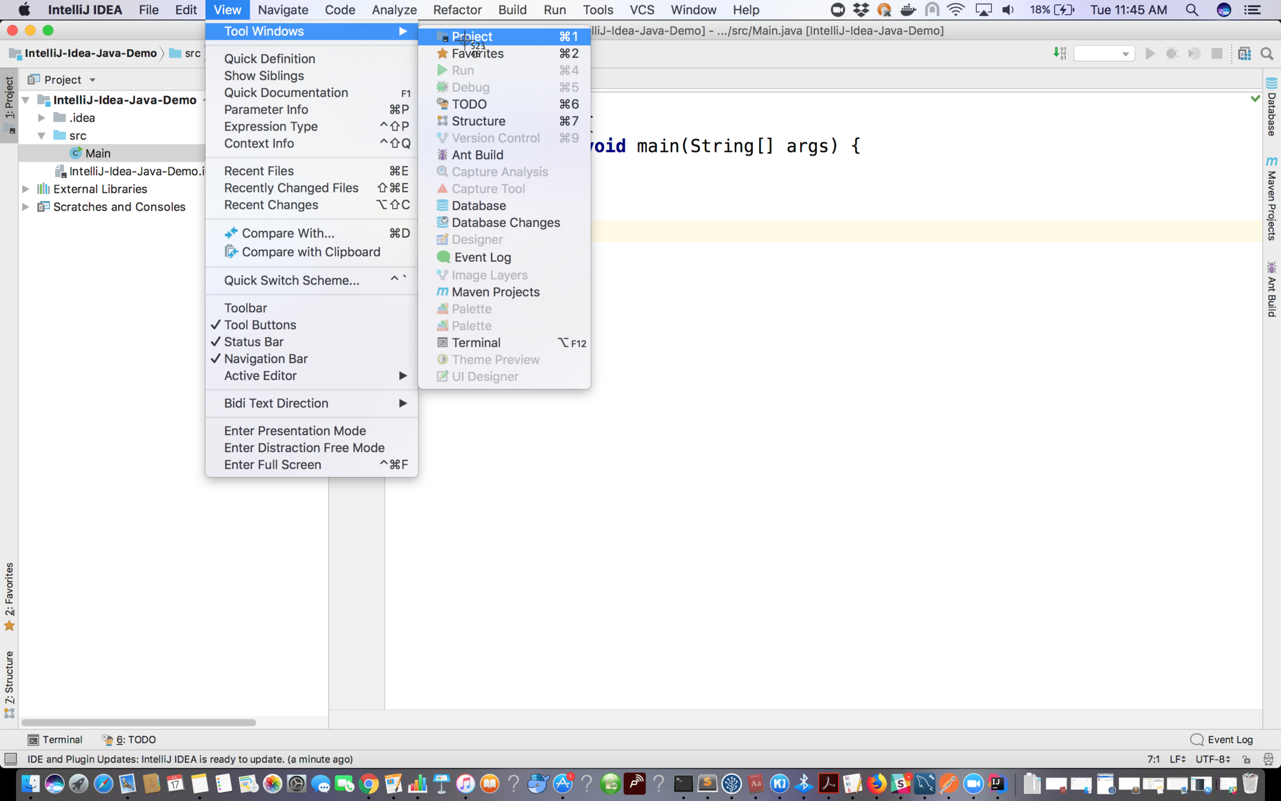This screenshot has height=801, width=1281.
Task: Open the Database side panel on right edge
Action: [1272, 107]
